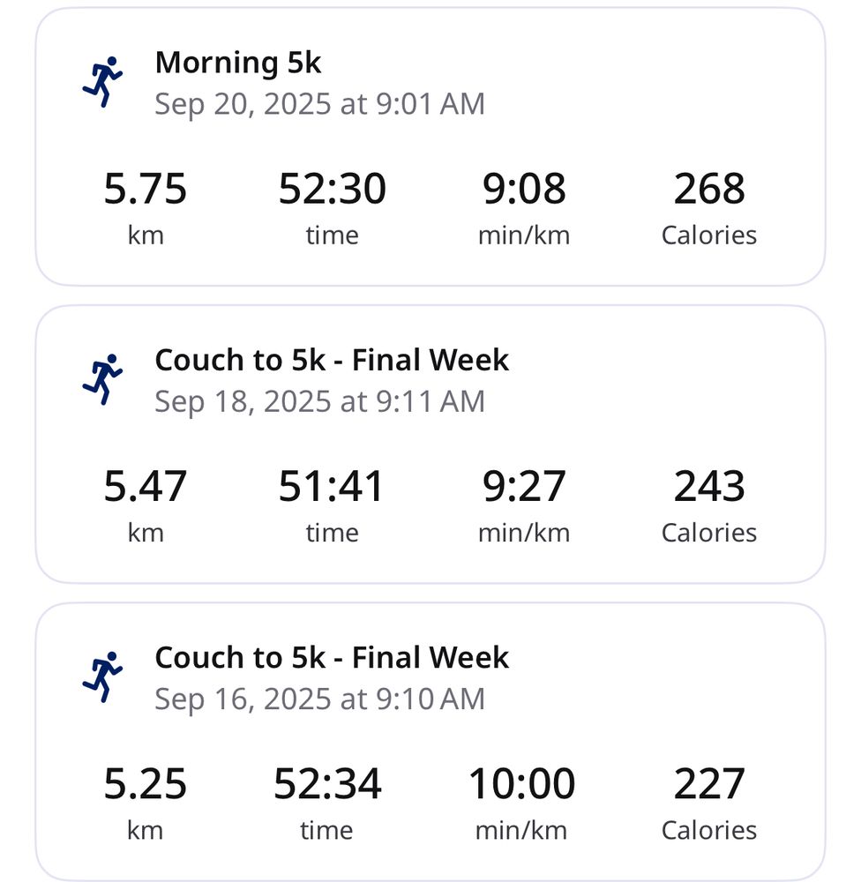This screenshot has height=882, width=861.
Task: Select the Sep 18, 2025 at 9:11 AM date
Action: (x=319, y=401)
